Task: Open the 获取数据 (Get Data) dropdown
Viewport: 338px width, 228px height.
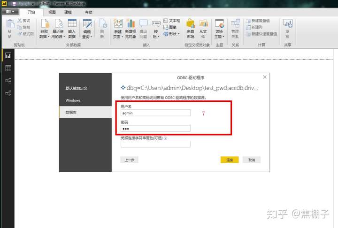Action: (45, 29)
